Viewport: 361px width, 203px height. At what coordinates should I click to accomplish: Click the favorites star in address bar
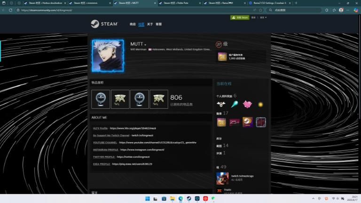pos(260,10)
